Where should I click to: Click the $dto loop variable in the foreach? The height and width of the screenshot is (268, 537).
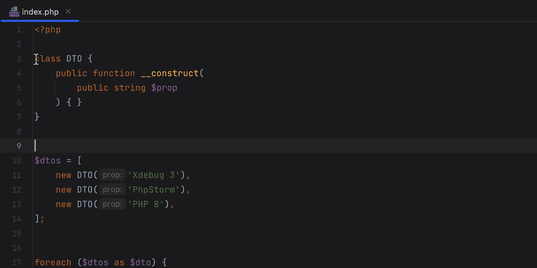(140, 263)
